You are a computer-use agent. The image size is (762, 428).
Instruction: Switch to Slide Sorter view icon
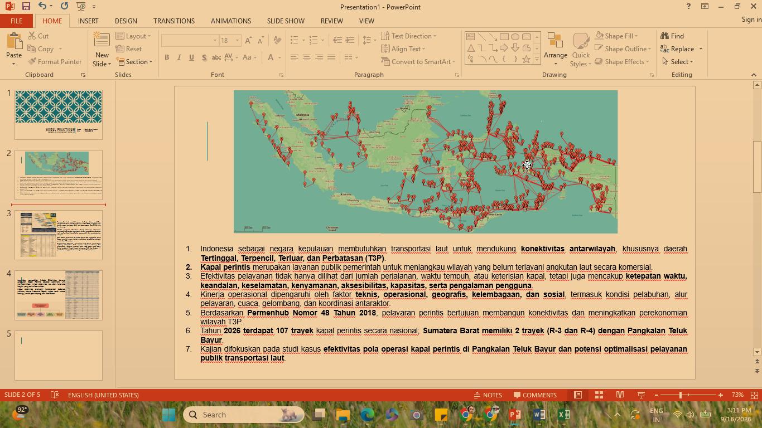[x=599, y=395]
